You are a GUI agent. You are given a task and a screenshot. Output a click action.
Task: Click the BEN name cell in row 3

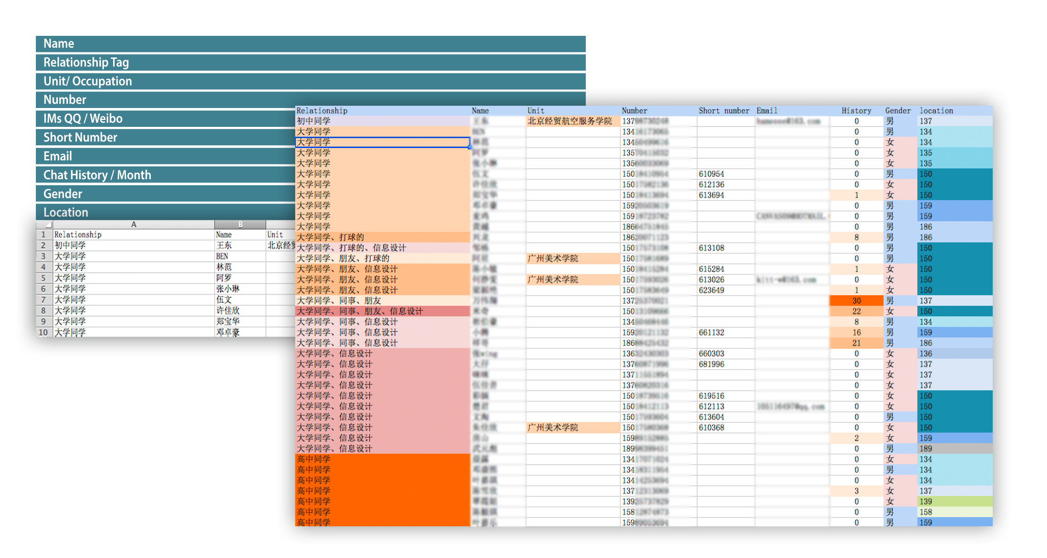click(239, 256)
